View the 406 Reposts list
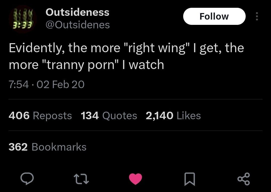Screen dimensions: 271x192 tap(40, 116)
